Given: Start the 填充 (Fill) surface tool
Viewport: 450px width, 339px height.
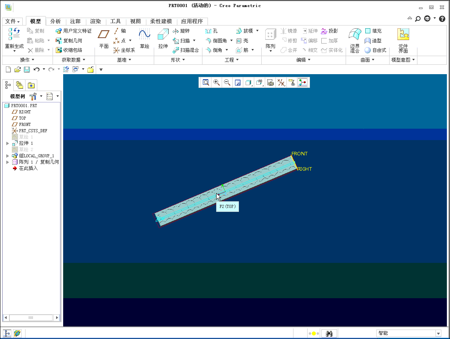Looking at the screenshot, I should point(373,31).
